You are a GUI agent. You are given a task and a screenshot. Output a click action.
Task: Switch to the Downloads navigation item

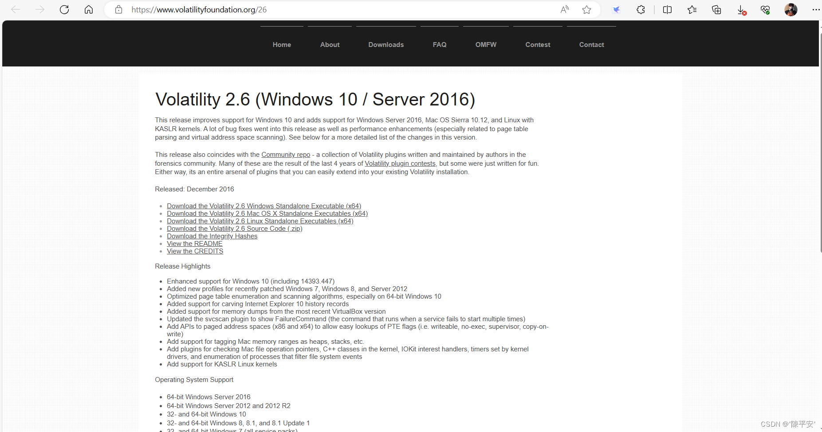(385, 44)
